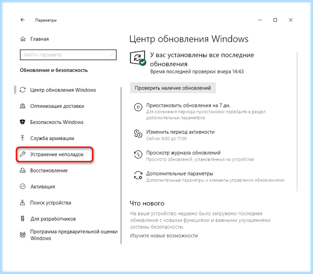Viewport: 313px width, 274px height.
Task: Click the search magnifier icon
Action: coord(112,55)
